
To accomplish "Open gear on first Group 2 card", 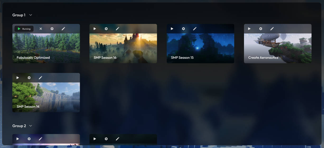I will click(x=29, y=139).
